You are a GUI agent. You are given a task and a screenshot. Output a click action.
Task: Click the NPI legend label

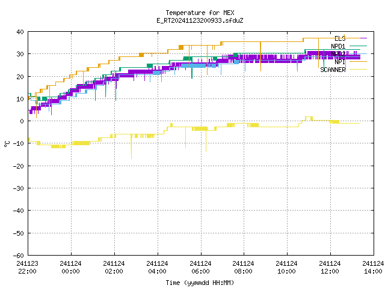click(340, 62)
